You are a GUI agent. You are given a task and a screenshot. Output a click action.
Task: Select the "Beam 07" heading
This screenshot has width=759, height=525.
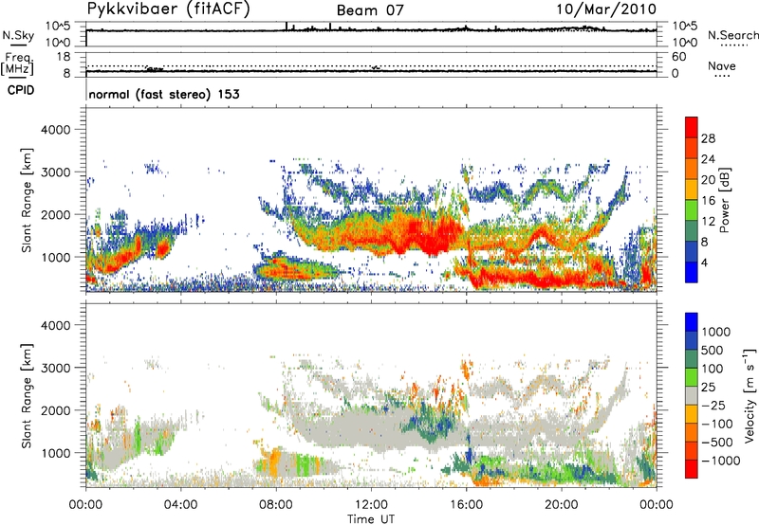(x=370, y=10)
